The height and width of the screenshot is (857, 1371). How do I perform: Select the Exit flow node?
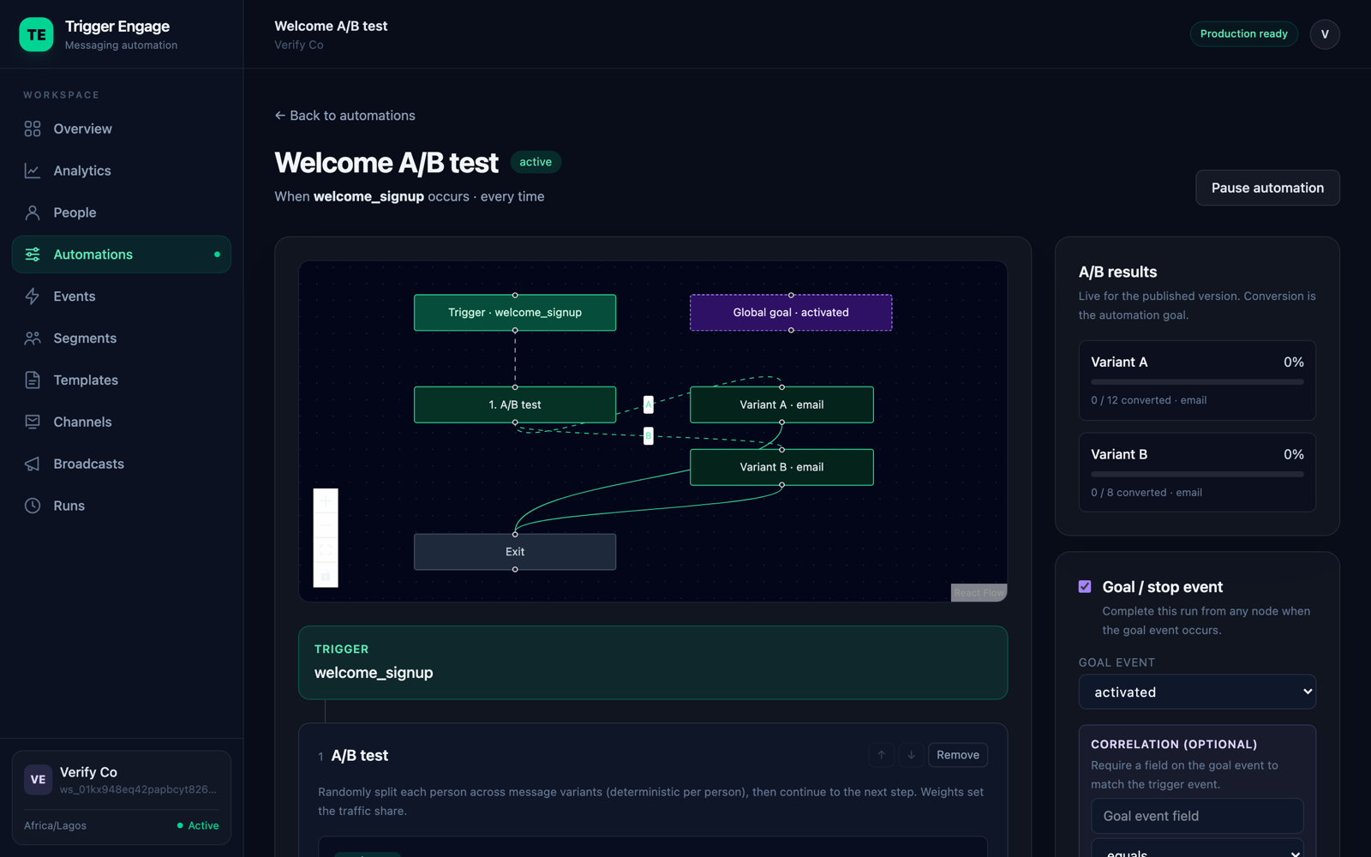pyautogui.click(x=515, y=552)
